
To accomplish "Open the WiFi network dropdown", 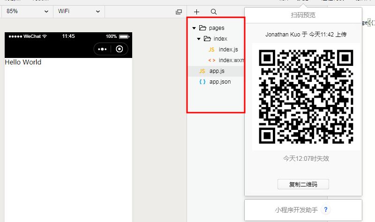I will pyautogui.click(x=79, y=11).
